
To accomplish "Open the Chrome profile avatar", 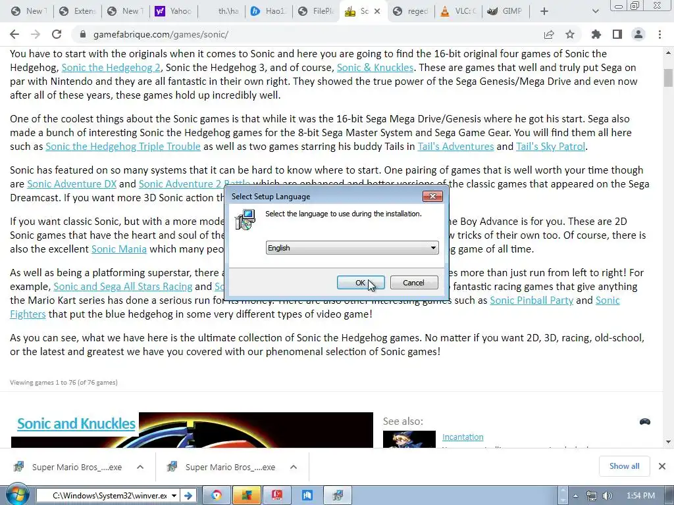I will (x=638, y=34).
